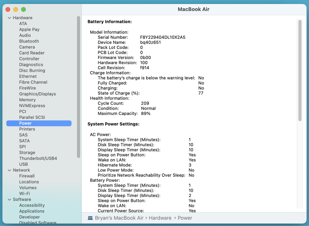This screenshot has height=226, width=309.
Task: Collapse the Network section in the sidebar
Action: coord(10,170)
